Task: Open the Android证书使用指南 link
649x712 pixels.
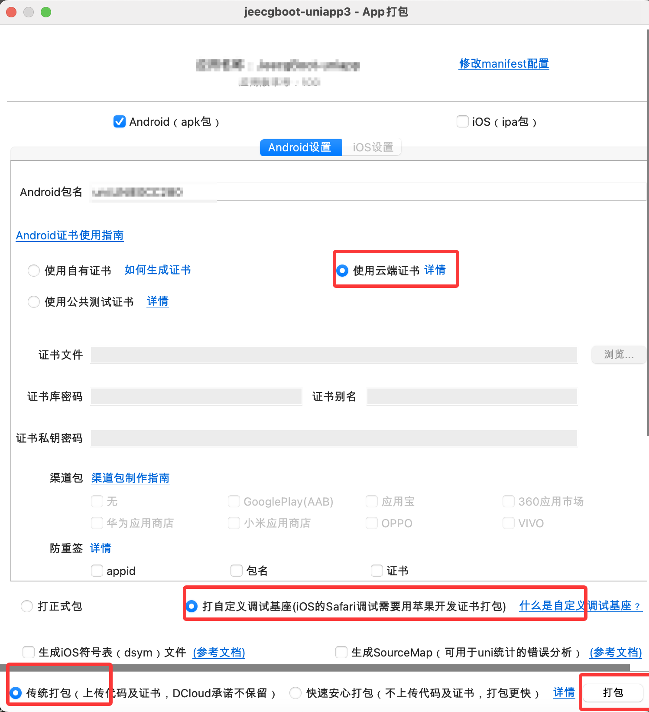Action: (70, 235)
